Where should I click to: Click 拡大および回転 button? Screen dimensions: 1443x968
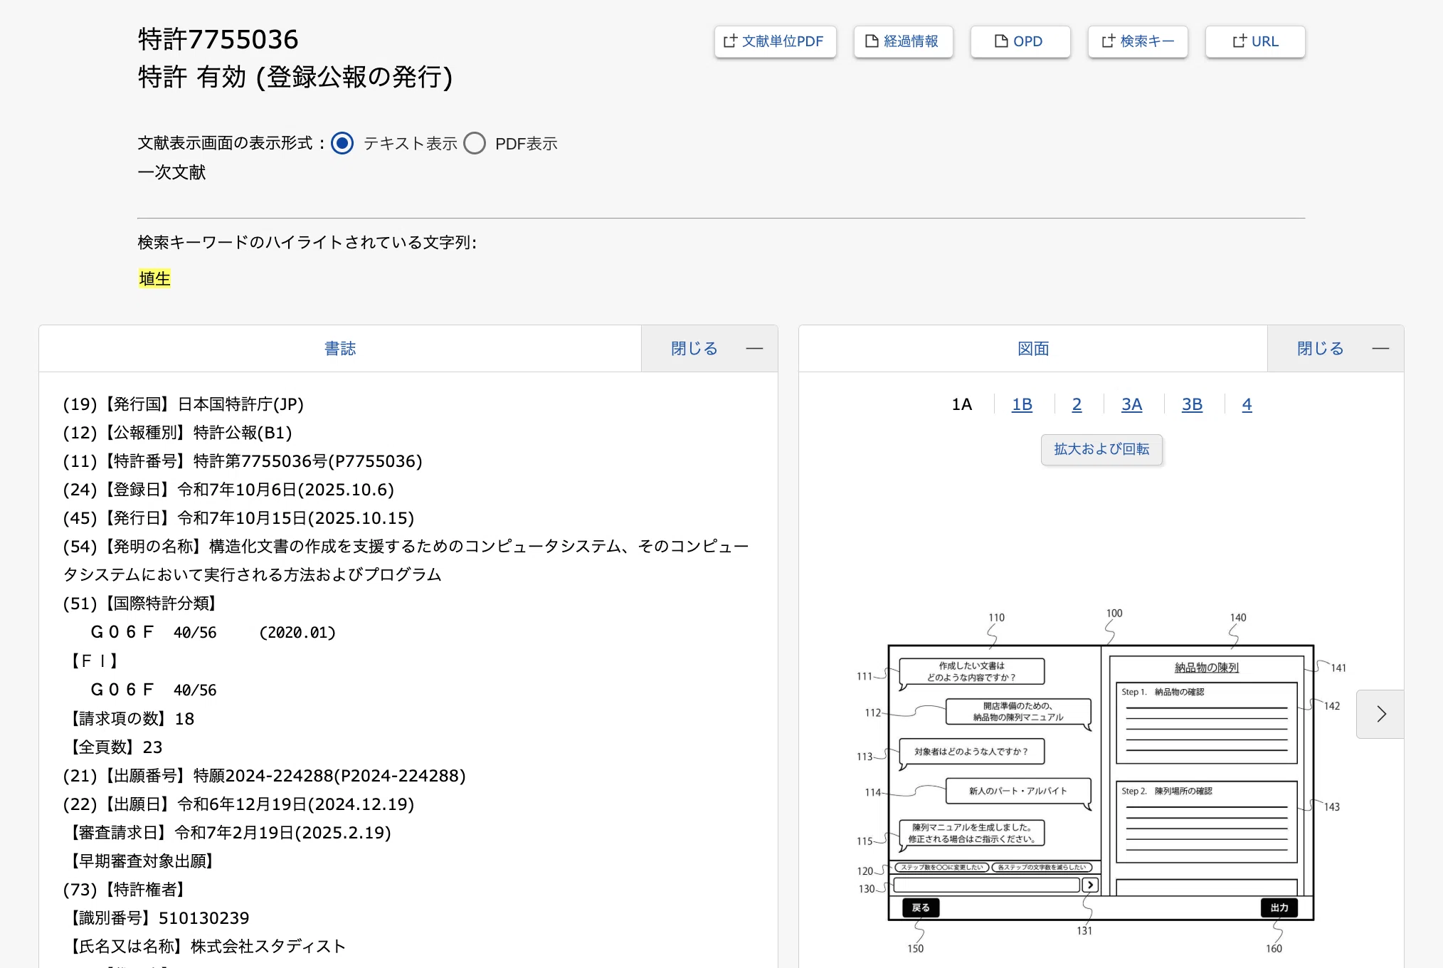point(1101,450)
